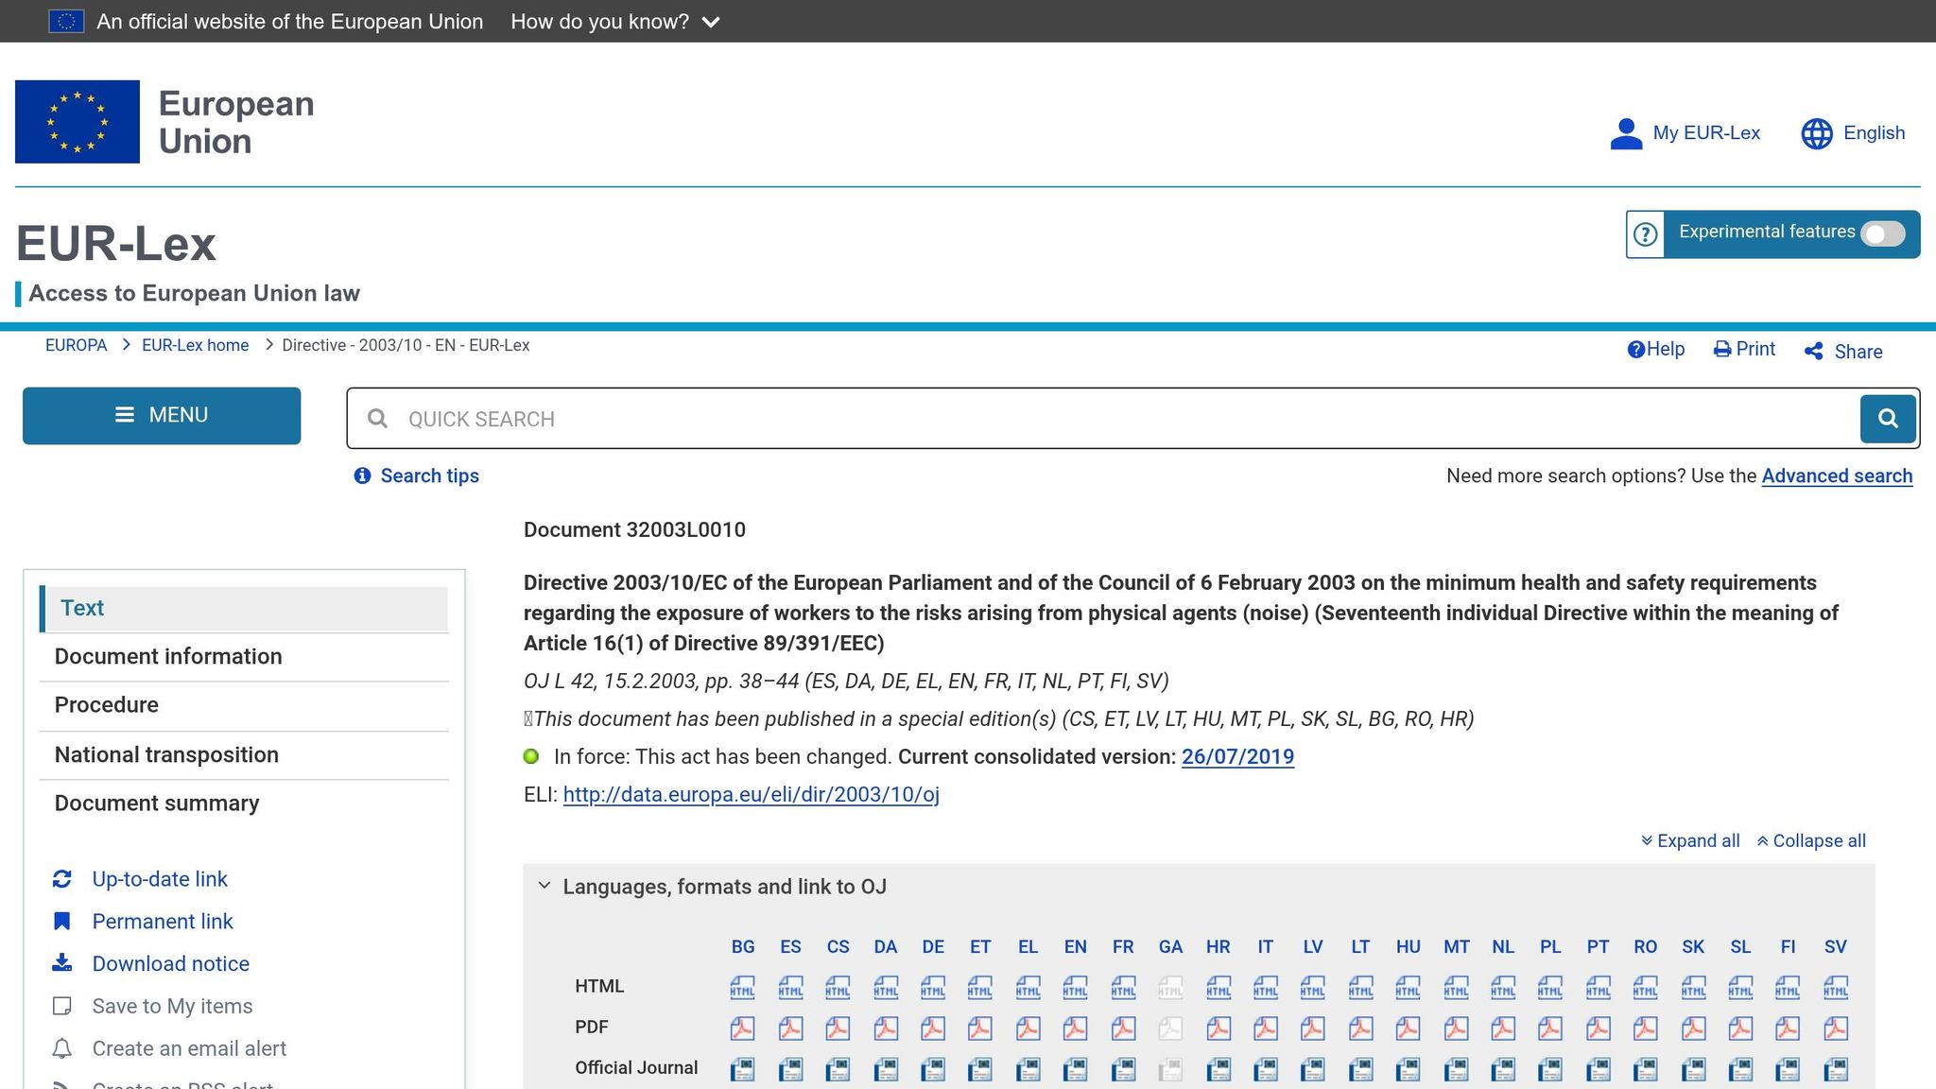Open the Advanced search link
The height and width of the screenshot is (1089, 1936).
1837,475
